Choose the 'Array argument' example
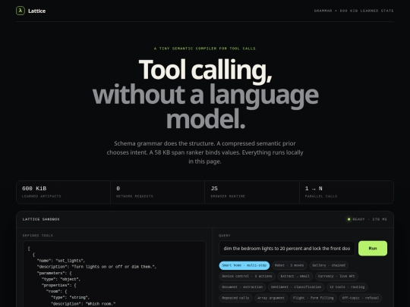This screenshot has height=307, width=410. (x=271, y=298)
